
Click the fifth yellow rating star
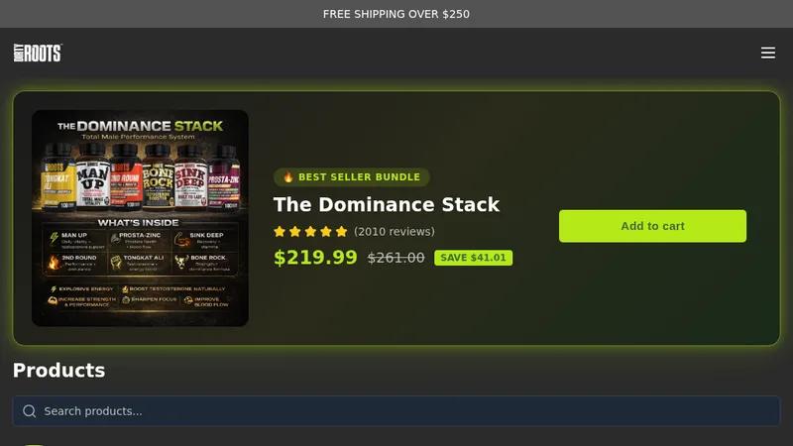[341, 232]
